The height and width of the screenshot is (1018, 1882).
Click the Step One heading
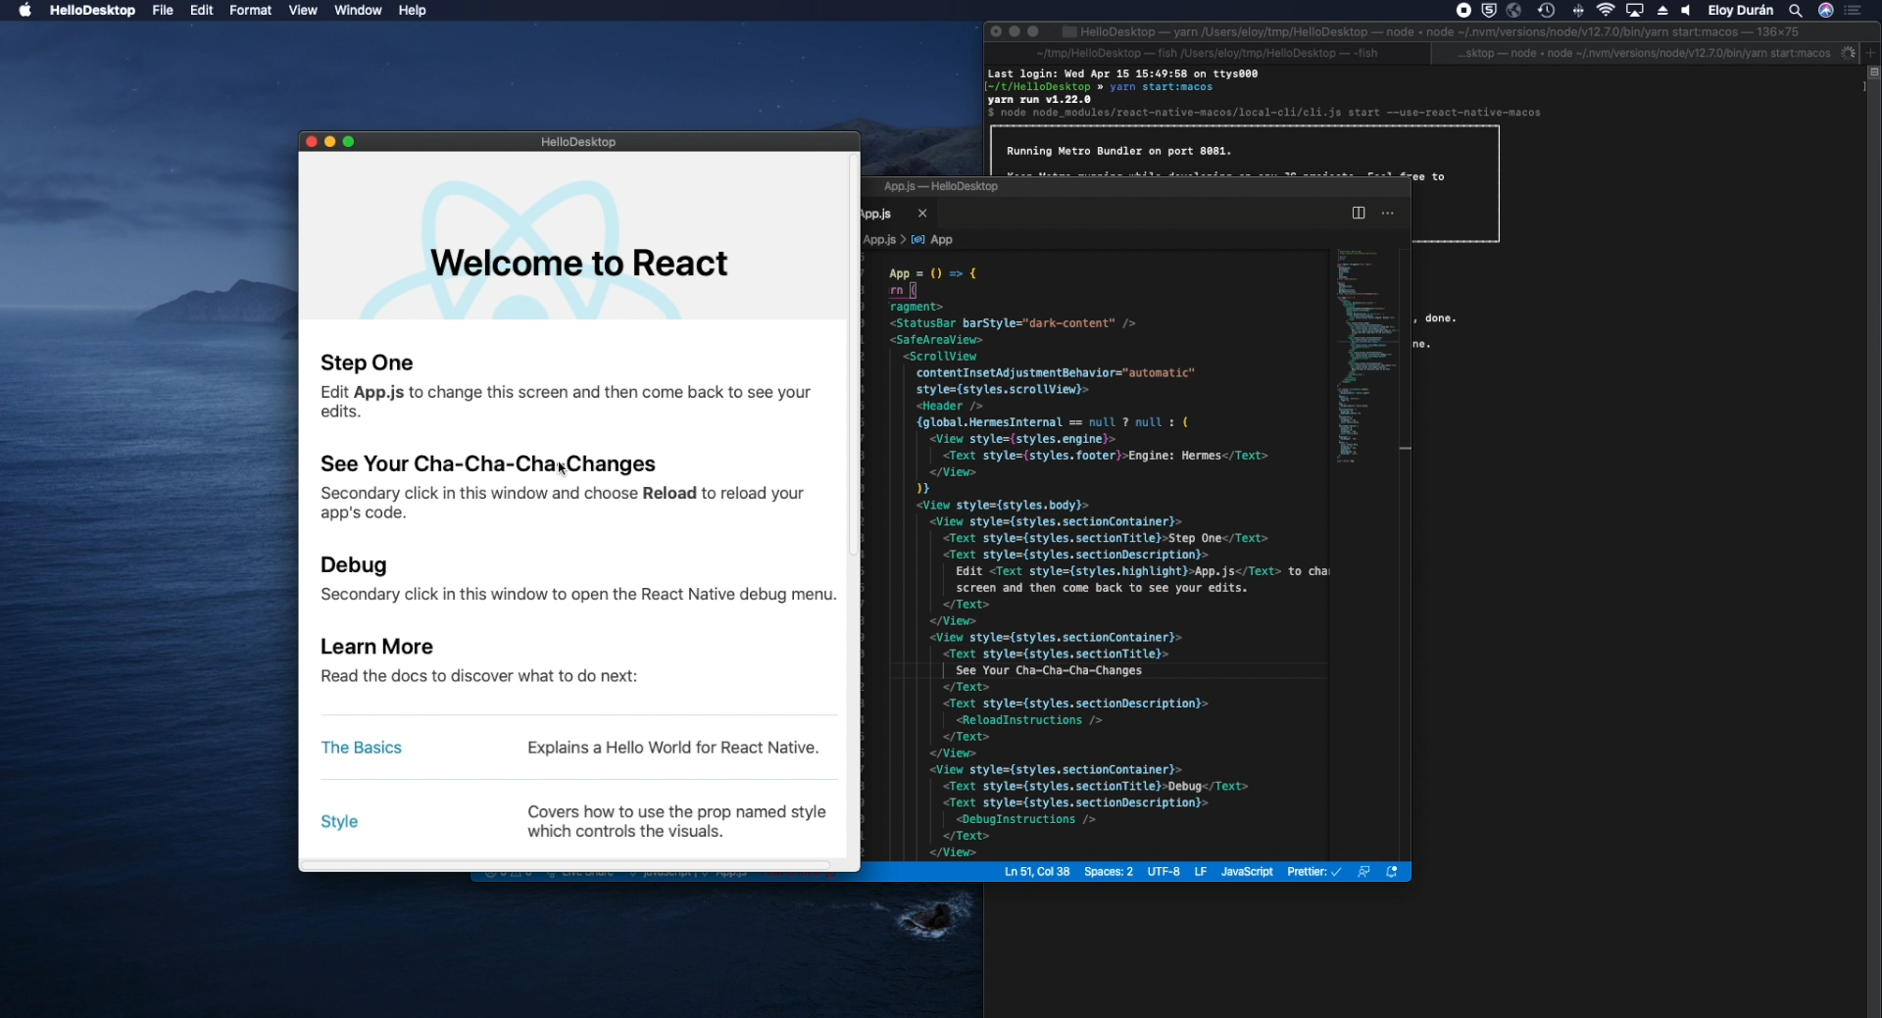(x=367, y=364)
